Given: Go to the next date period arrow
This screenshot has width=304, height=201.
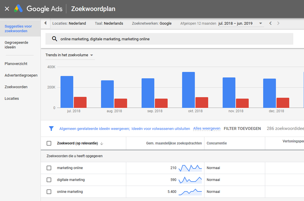Looking at the screenshot, I should tap(279, 23).
